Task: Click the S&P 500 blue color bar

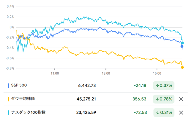Action: click(8, 86)
